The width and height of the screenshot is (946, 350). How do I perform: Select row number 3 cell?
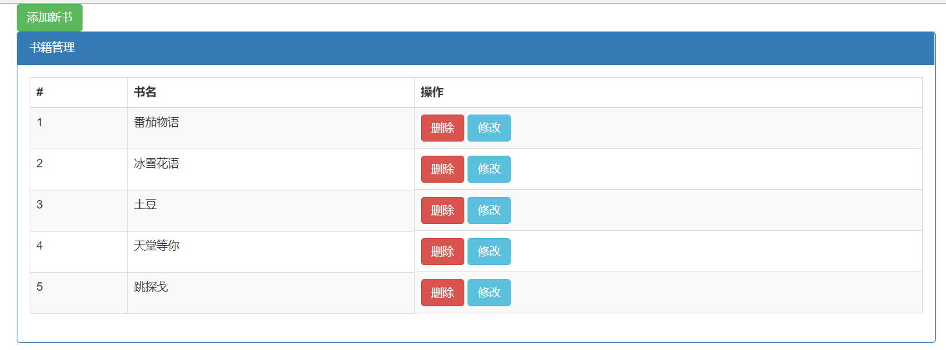coord(79,211)
